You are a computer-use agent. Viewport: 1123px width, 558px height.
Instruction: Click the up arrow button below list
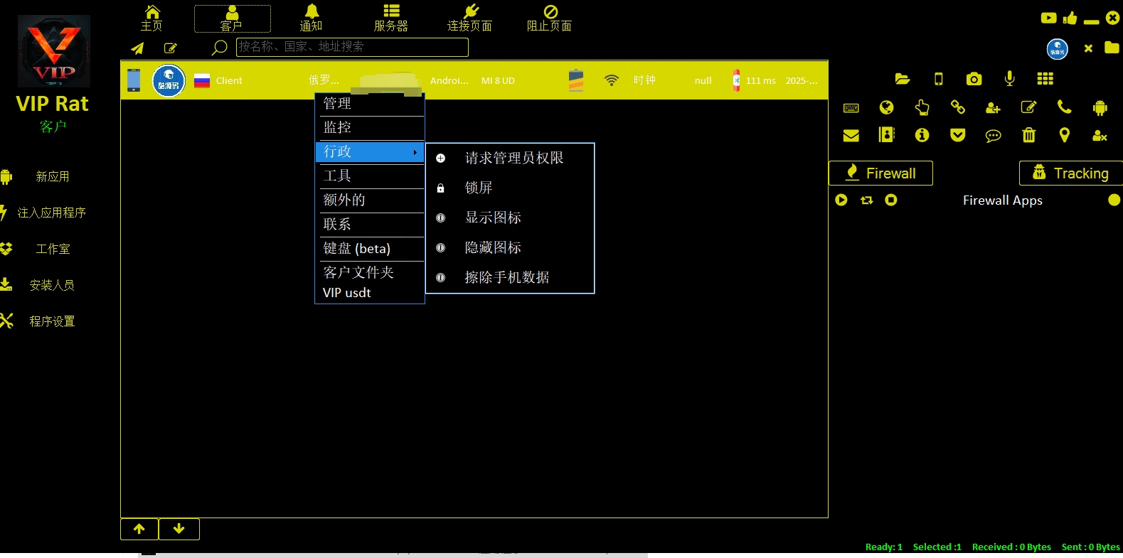tap(139, 529)
